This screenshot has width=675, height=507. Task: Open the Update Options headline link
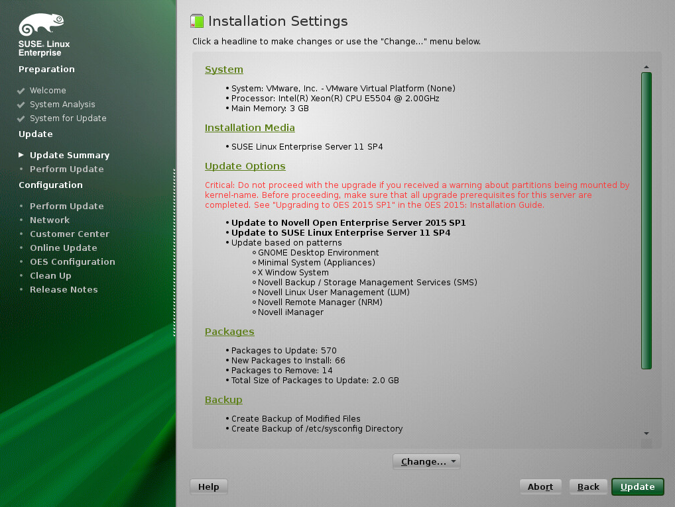tap(245, 166)
